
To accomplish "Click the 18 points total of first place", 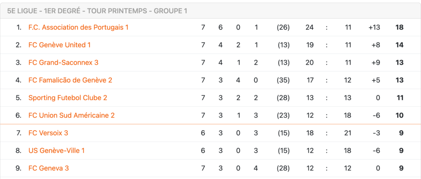I will tap(400, 27).
